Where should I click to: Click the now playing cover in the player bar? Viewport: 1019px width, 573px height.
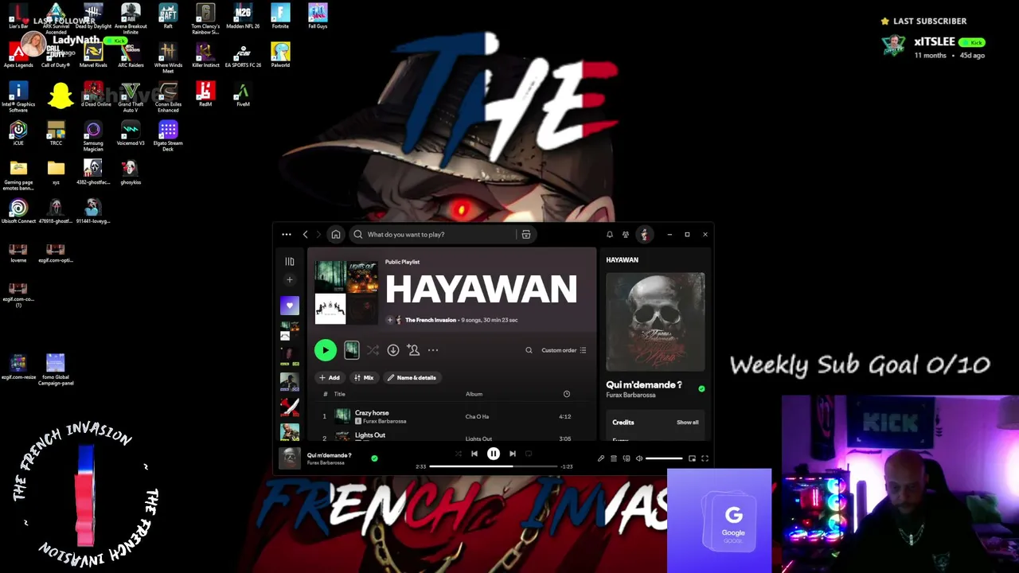[x=290, y=458]
